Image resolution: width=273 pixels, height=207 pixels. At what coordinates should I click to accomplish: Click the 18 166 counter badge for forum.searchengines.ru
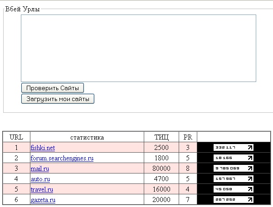234,158
